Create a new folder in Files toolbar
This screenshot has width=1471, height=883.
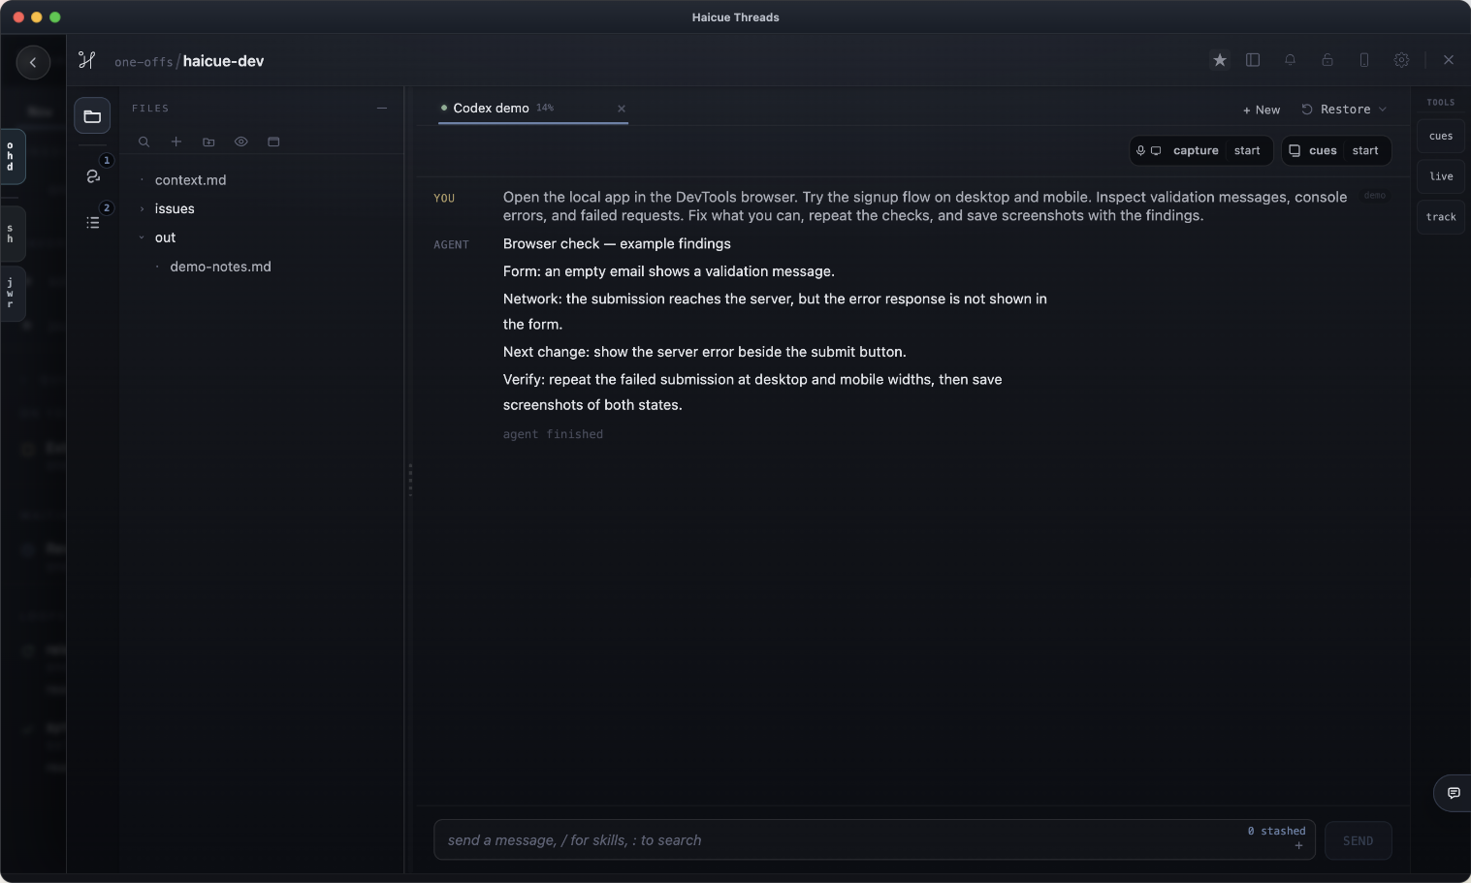(x=208, y=142)
